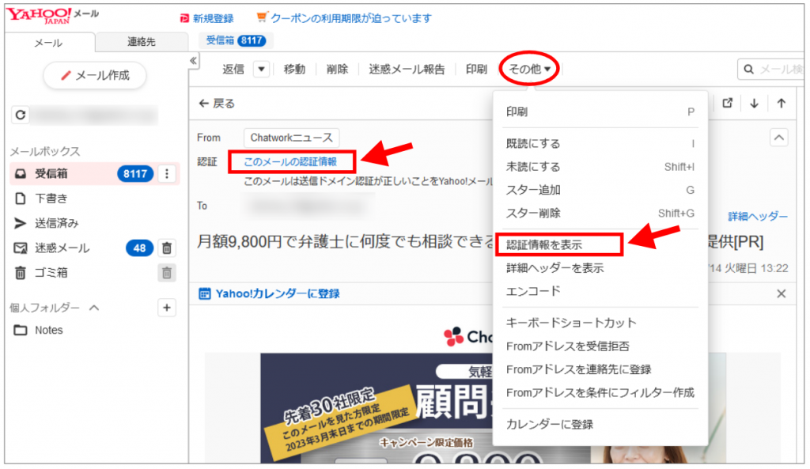Image resolution: width=810 pixels, height=469 pixels.
Task: Switch to the メール tab
Action: (49, 43)
